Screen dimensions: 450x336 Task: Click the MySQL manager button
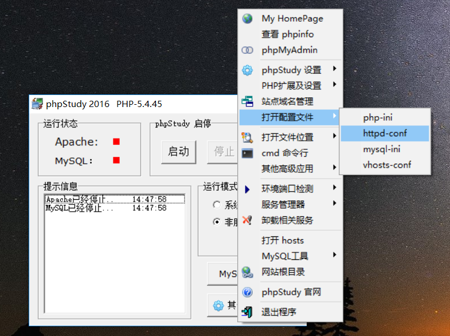click(x=222, y=274)
